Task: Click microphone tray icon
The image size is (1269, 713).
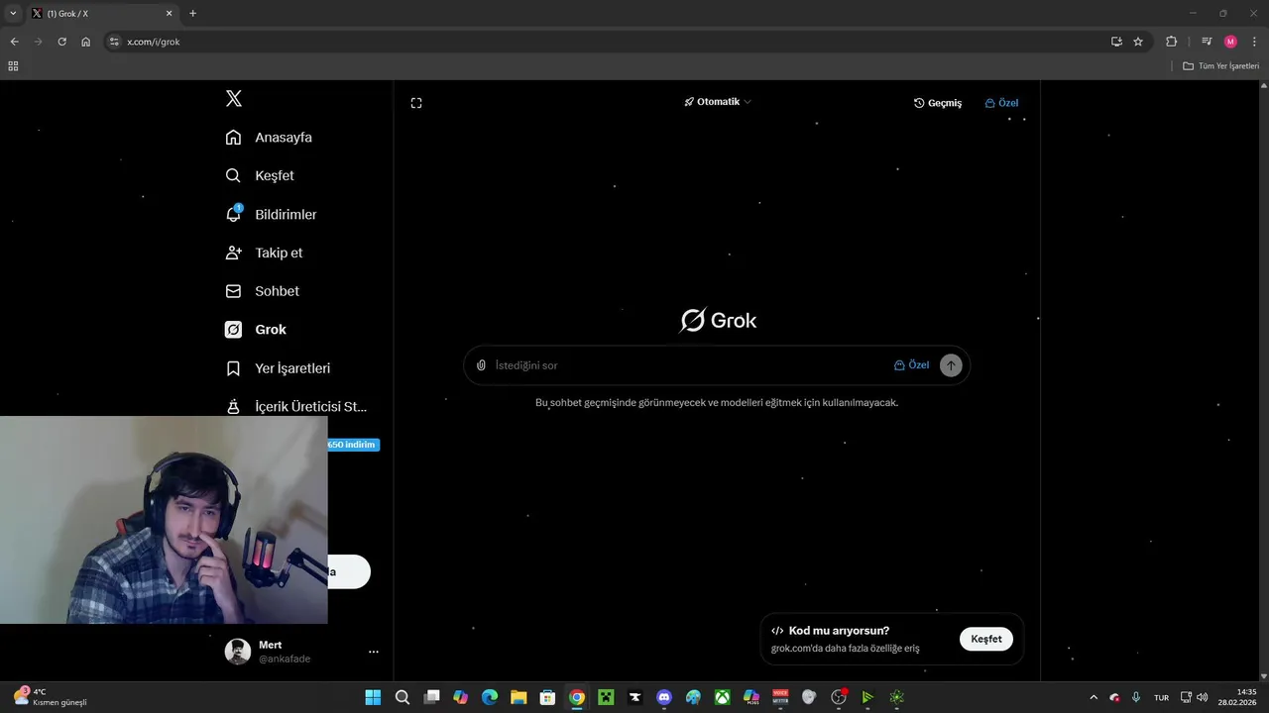Action: coord(1136,697)
